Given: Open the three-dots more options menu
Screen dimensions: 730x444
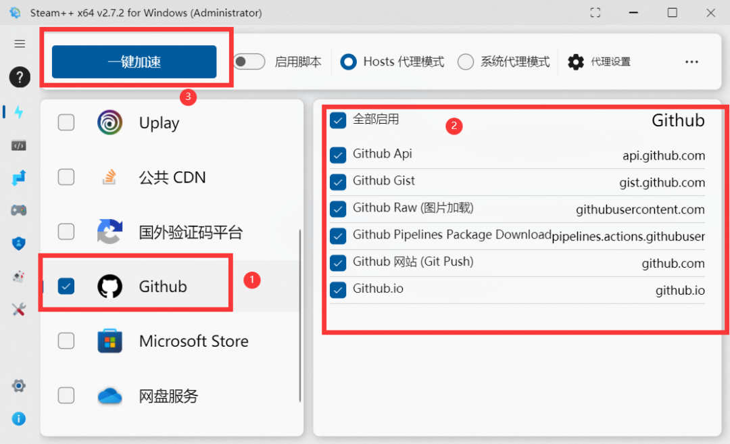Looking at the screenshot, I should (692, 62).
